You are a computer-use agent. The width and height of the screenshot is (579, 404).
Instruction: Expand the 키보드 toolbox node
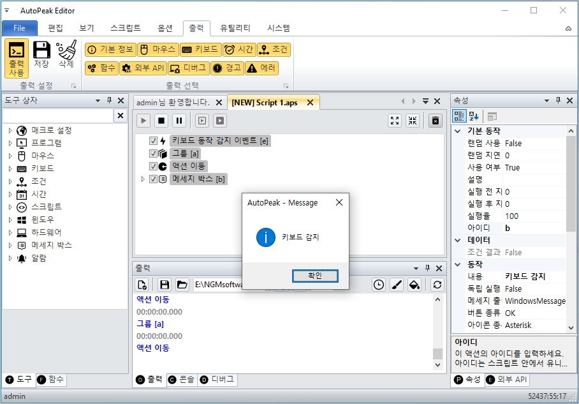coord(10,168)
